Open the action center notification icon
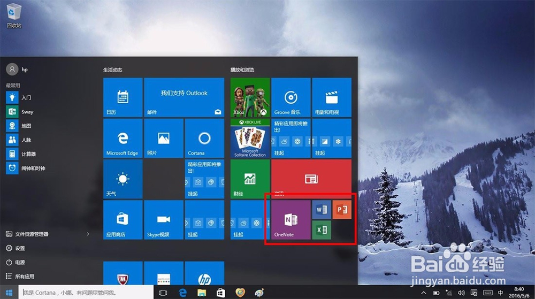 click(x=474, y=293)
